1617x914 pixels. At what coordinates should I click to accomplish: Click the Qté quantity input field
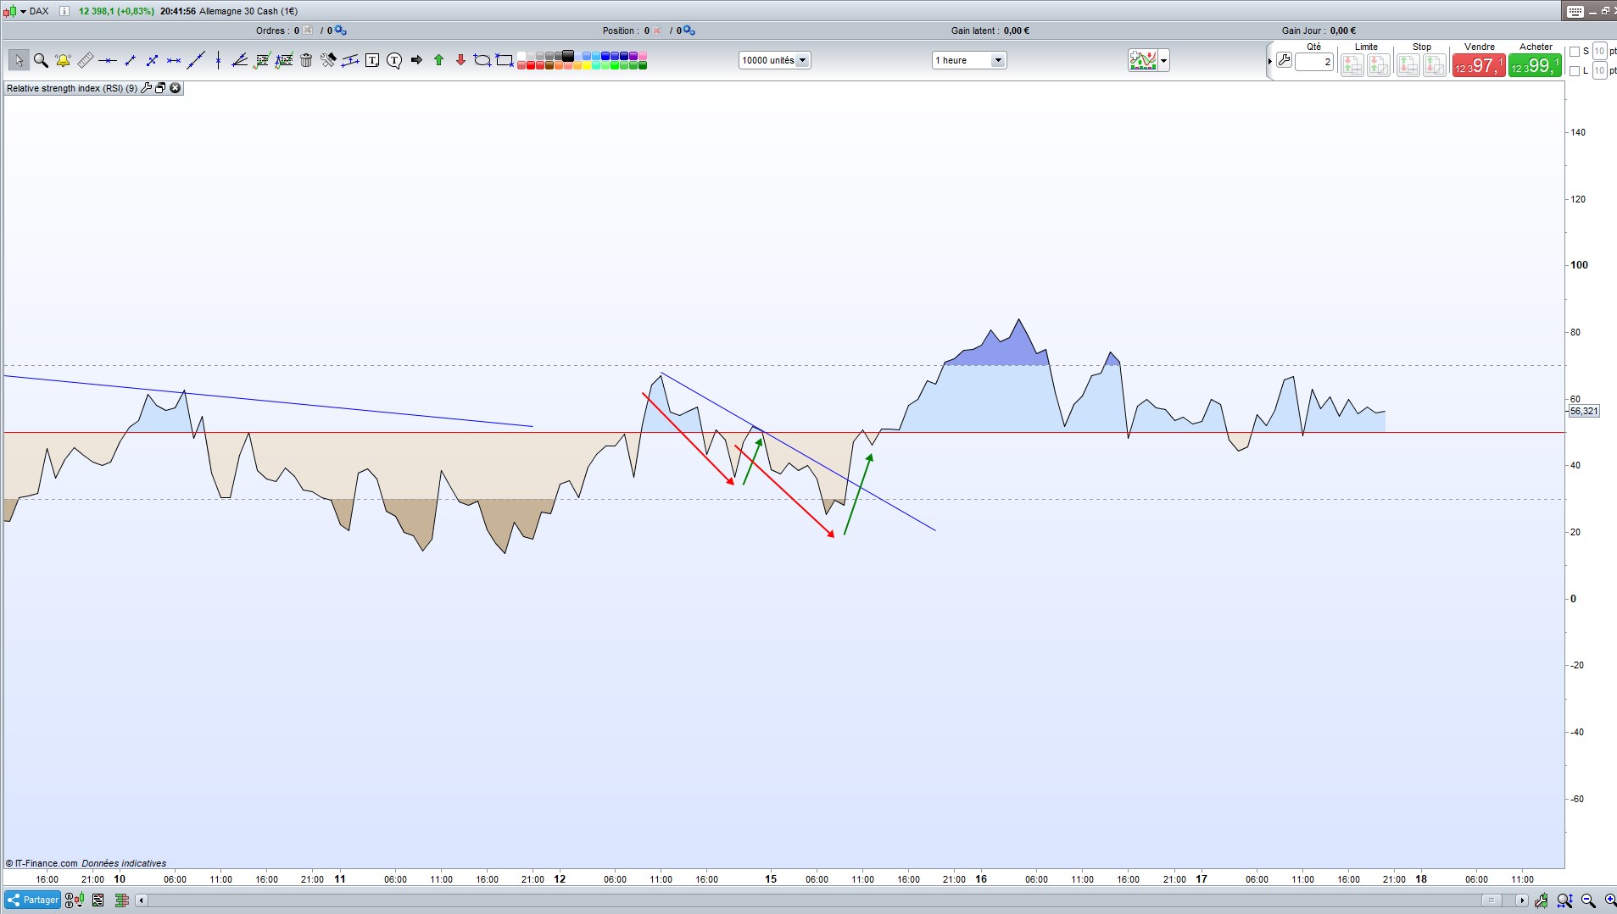pos(1314,62)
